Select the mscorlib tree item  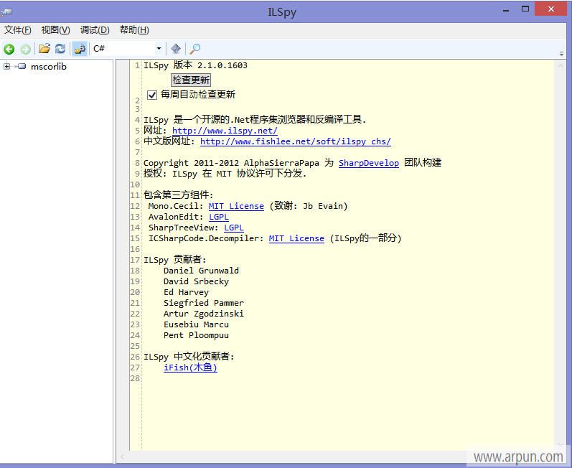[49, 67]
